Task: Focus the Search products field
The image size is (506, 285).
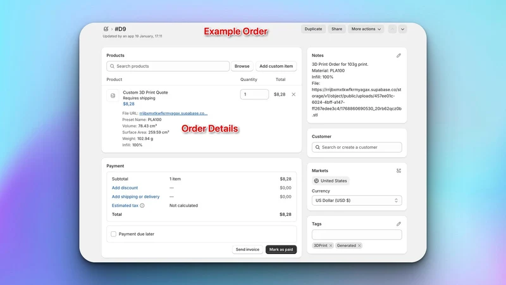Action: [x=168, y=66]
